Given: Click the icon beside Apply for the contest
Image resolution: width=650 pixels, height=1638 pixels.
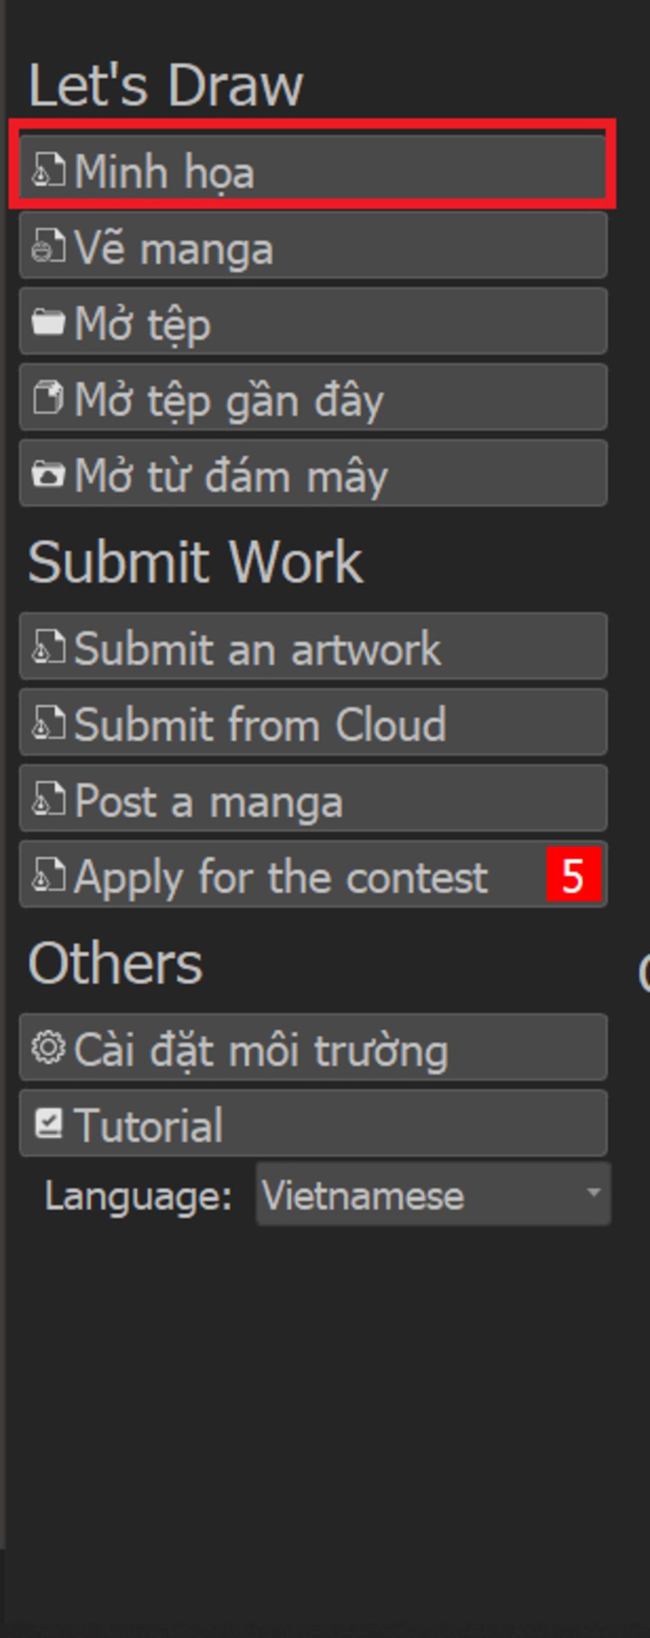Looking at the screenshot, I should click(48, 875).
